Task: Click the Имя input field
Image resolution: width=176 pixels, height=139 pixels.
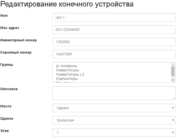Action: tap(114, 18)
